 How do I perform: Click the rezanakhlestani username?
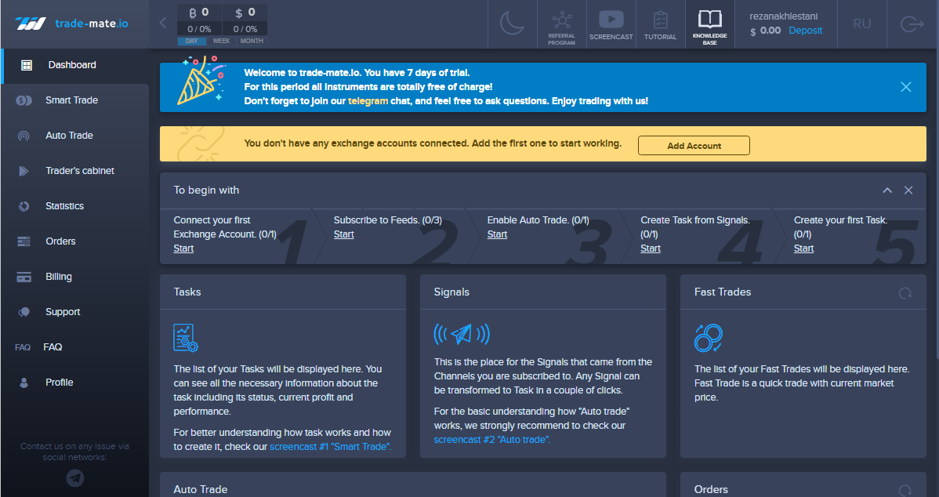[783, 16]
